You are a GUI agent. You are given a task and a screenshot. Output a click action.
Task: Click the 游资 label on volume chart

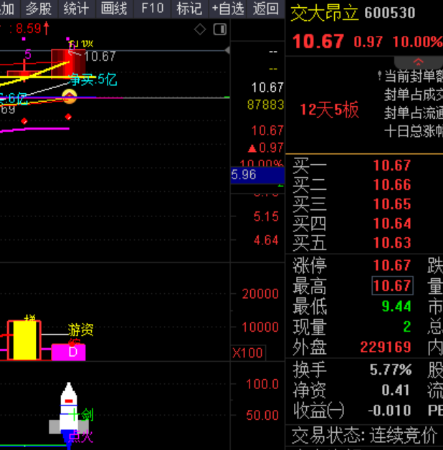pyautogui.click(x=81, y=330)
